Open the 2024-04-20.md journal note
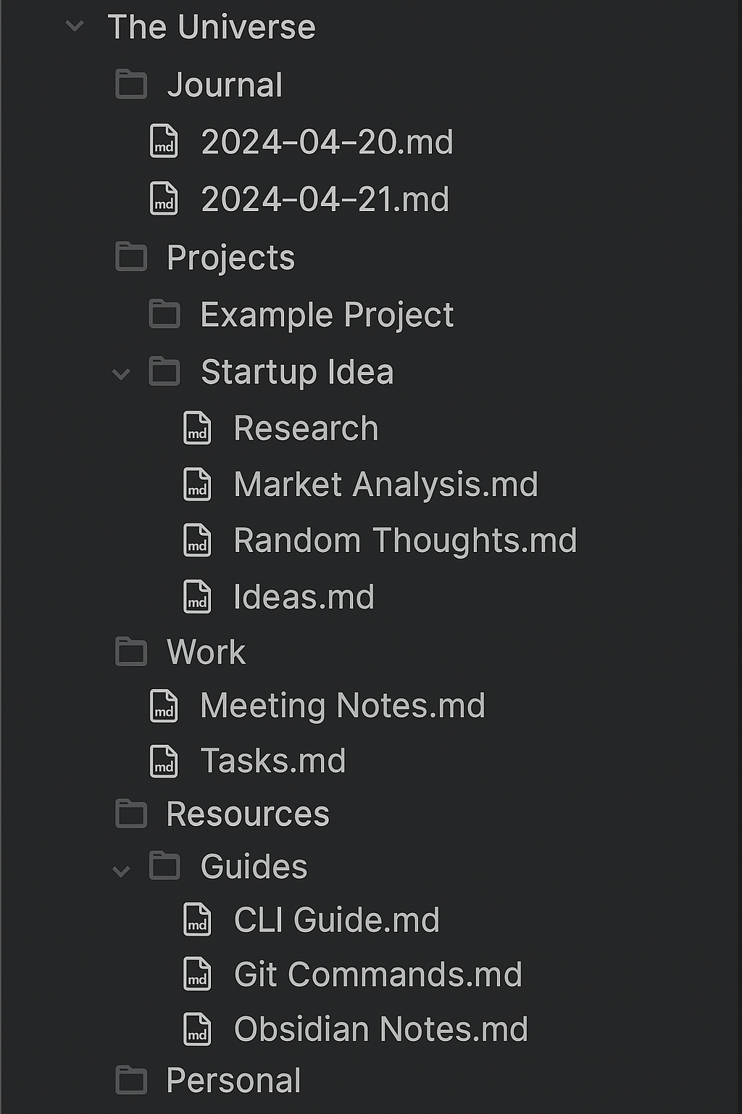Image resolution: width=742 pixels, height=1114 pixels. pos(327,141)
